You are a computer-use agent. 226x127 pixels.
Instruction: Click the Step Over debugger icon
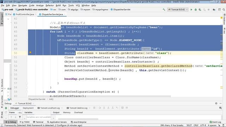point(100,108)
